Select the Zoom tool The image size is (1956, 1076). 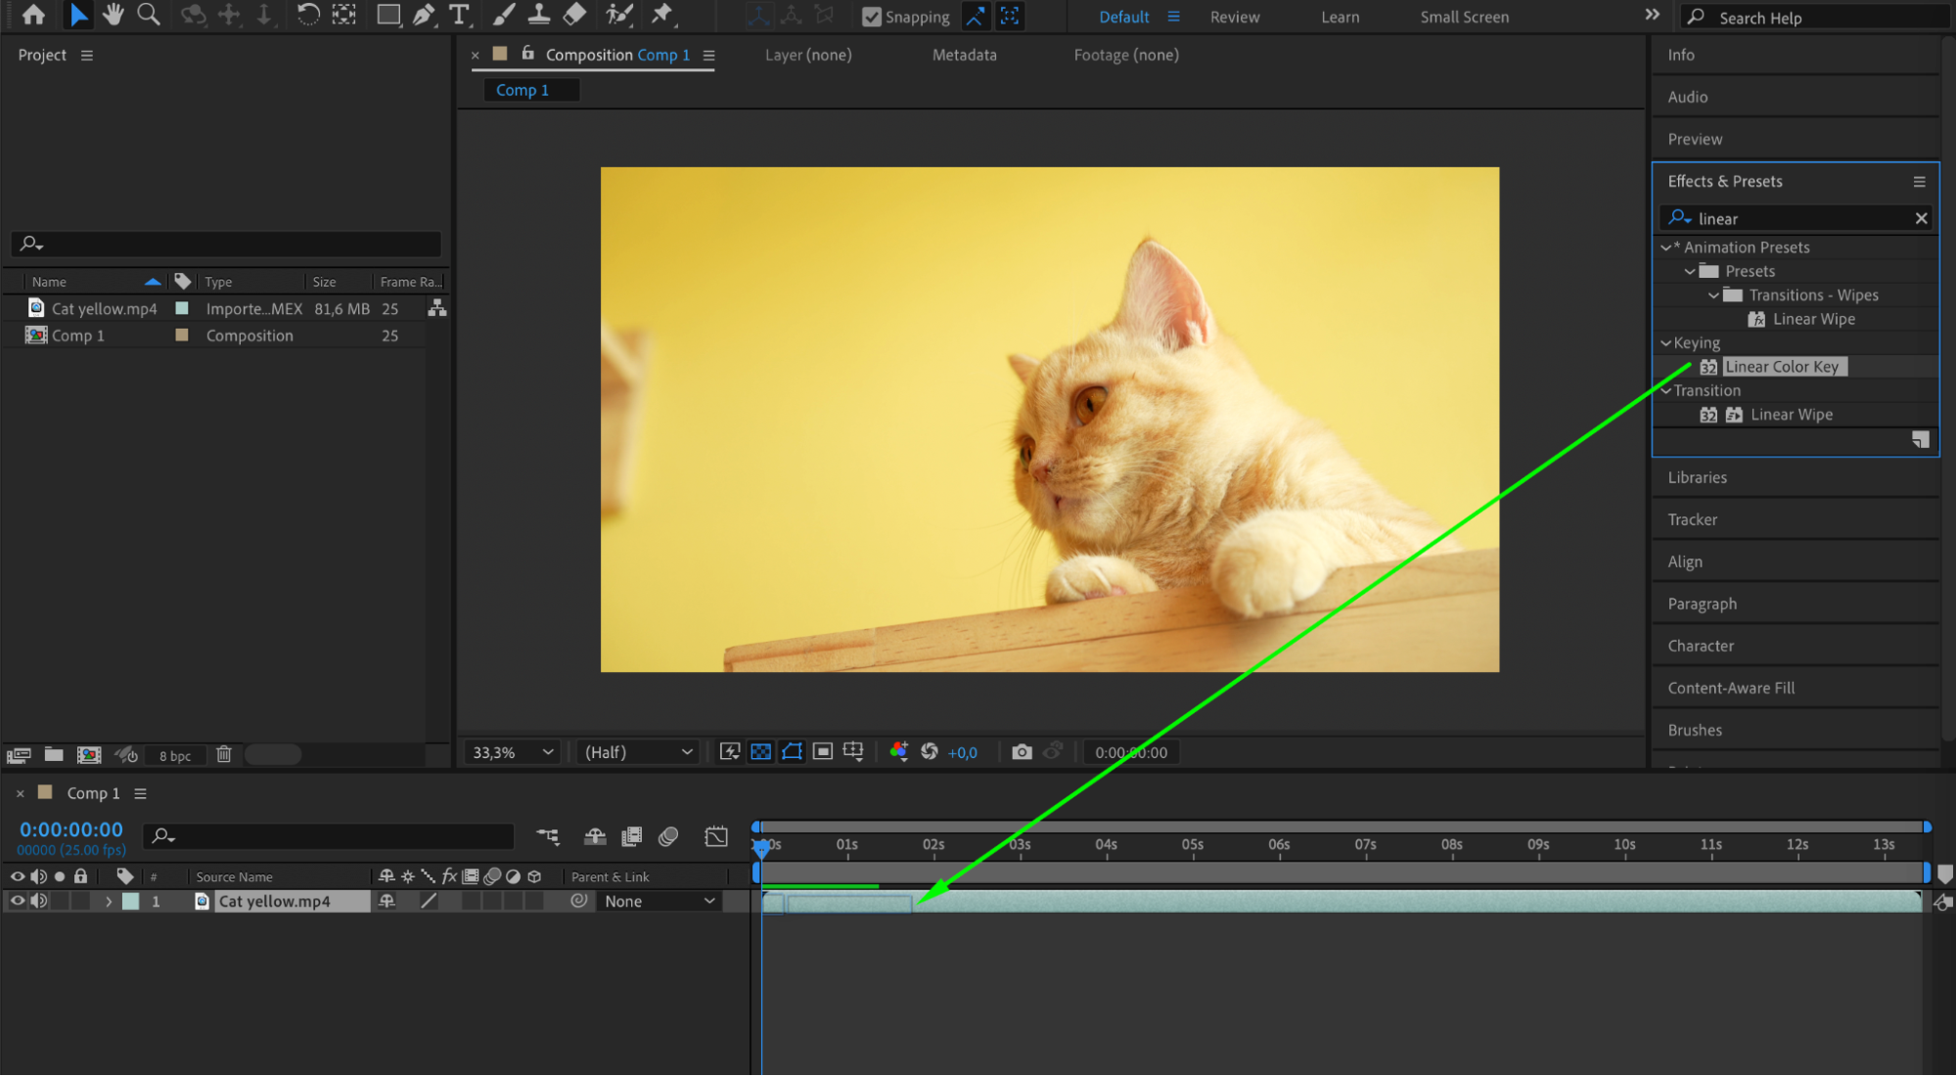click(x=149, y=15)
